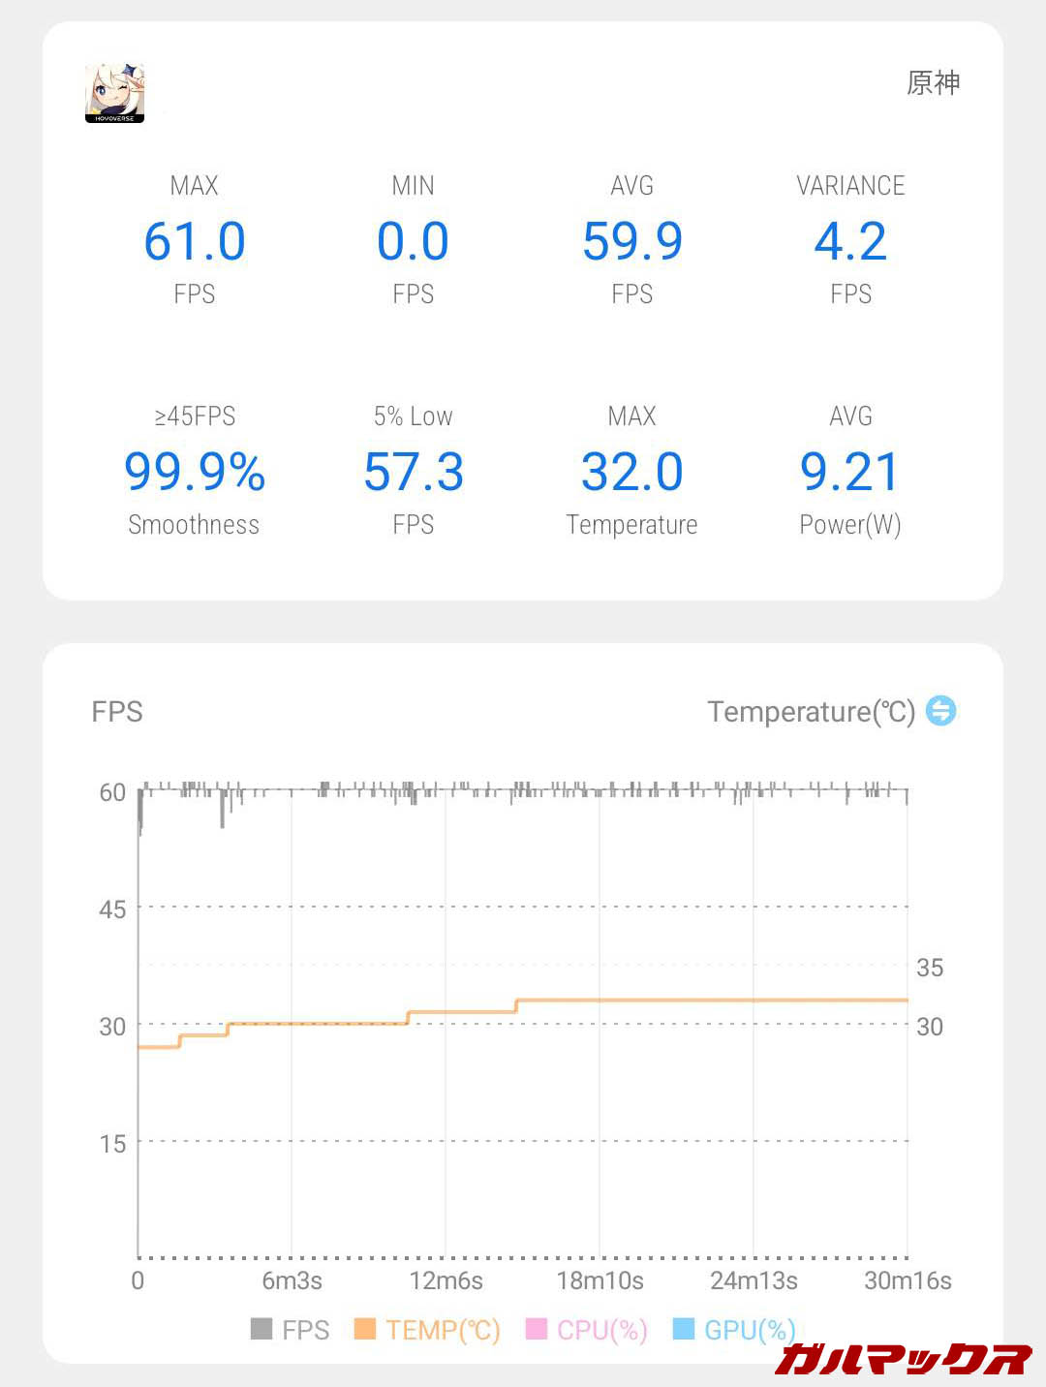Select the AVG 59.9 FPS stat
The width and height of the screenshot is (1046, 1387).
[632, 241]
